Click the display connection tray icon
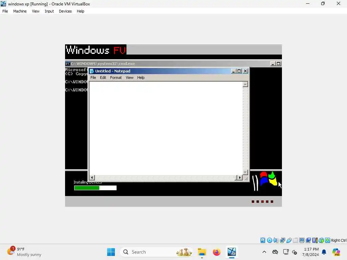 click(286, 252)
